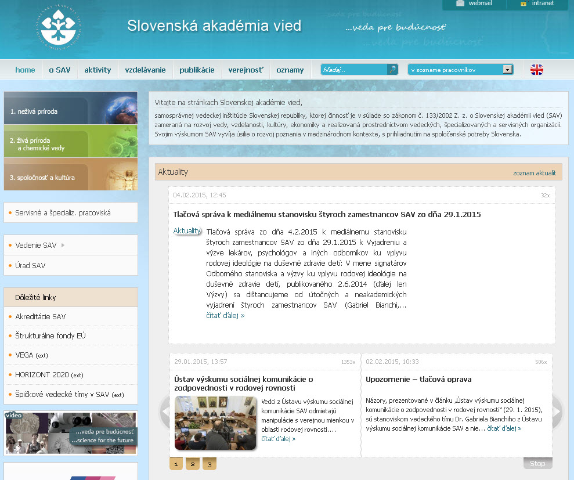Open the 'o SAV' menu
The image size is (574, 480).
59,70
